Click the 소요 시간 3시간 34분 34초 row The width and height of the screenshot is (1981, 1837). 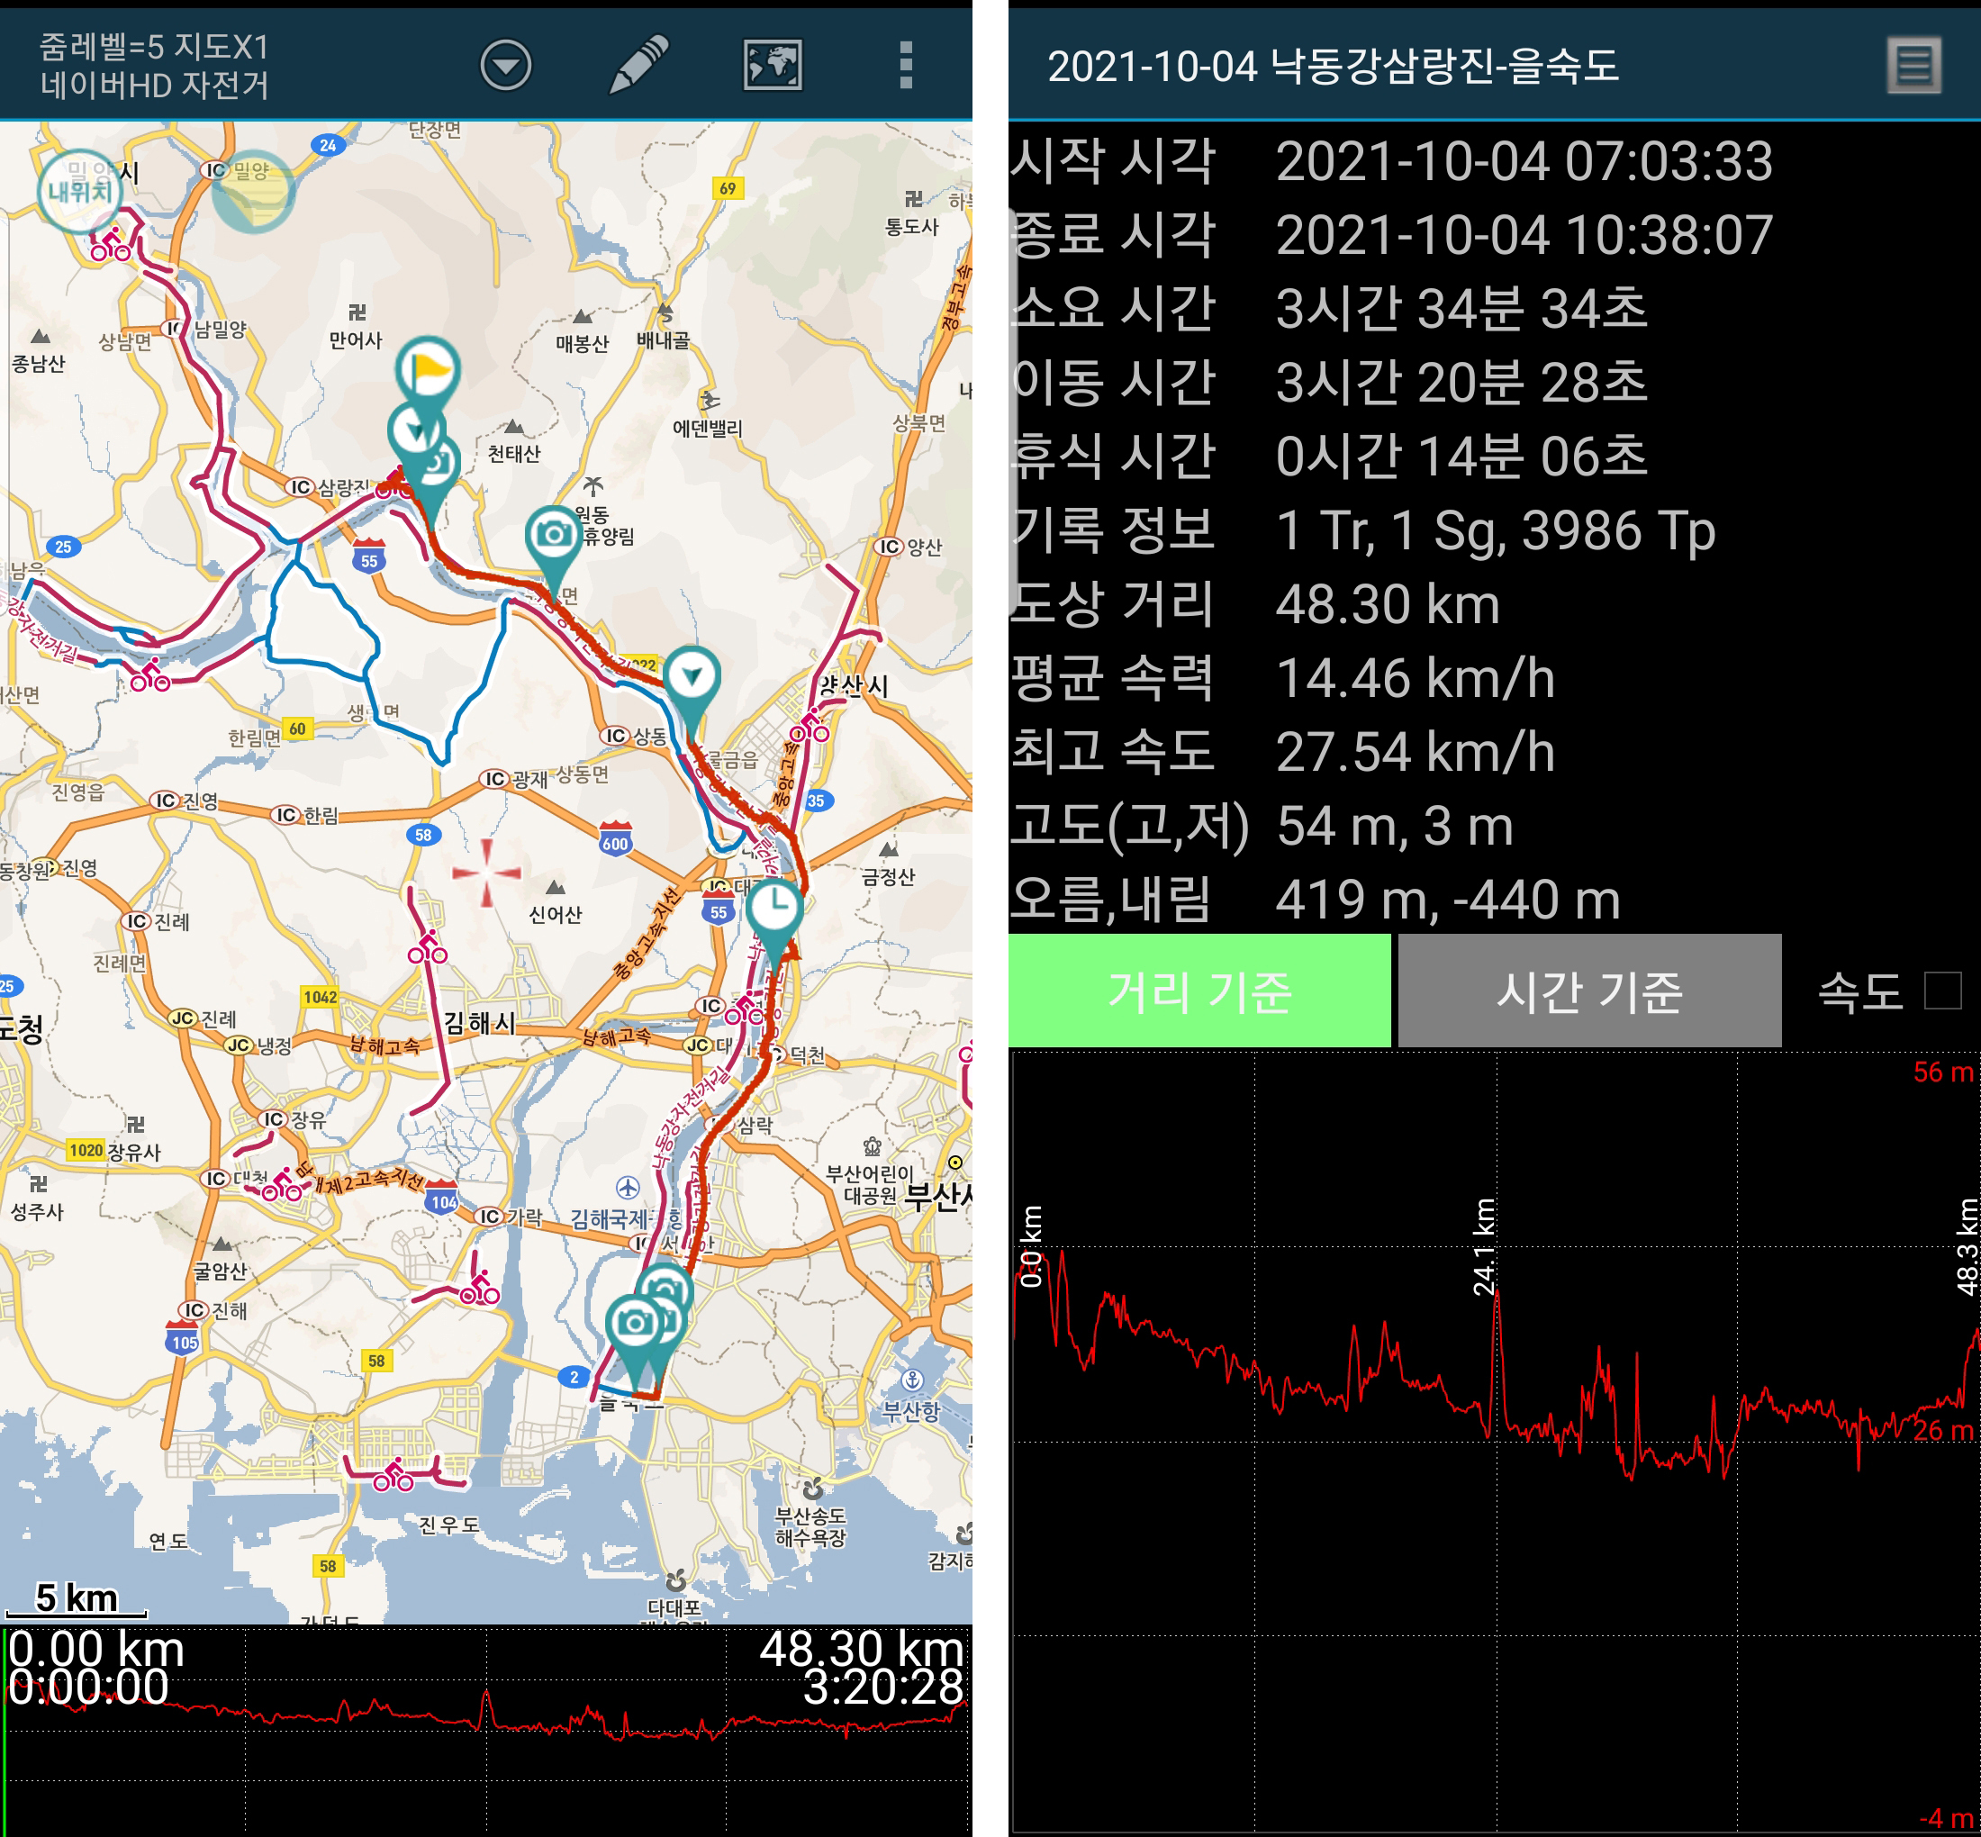[1494, 308]
